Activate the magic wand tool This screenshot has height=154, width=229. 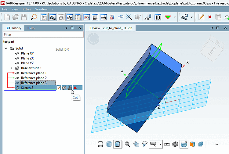pos(129,17)
